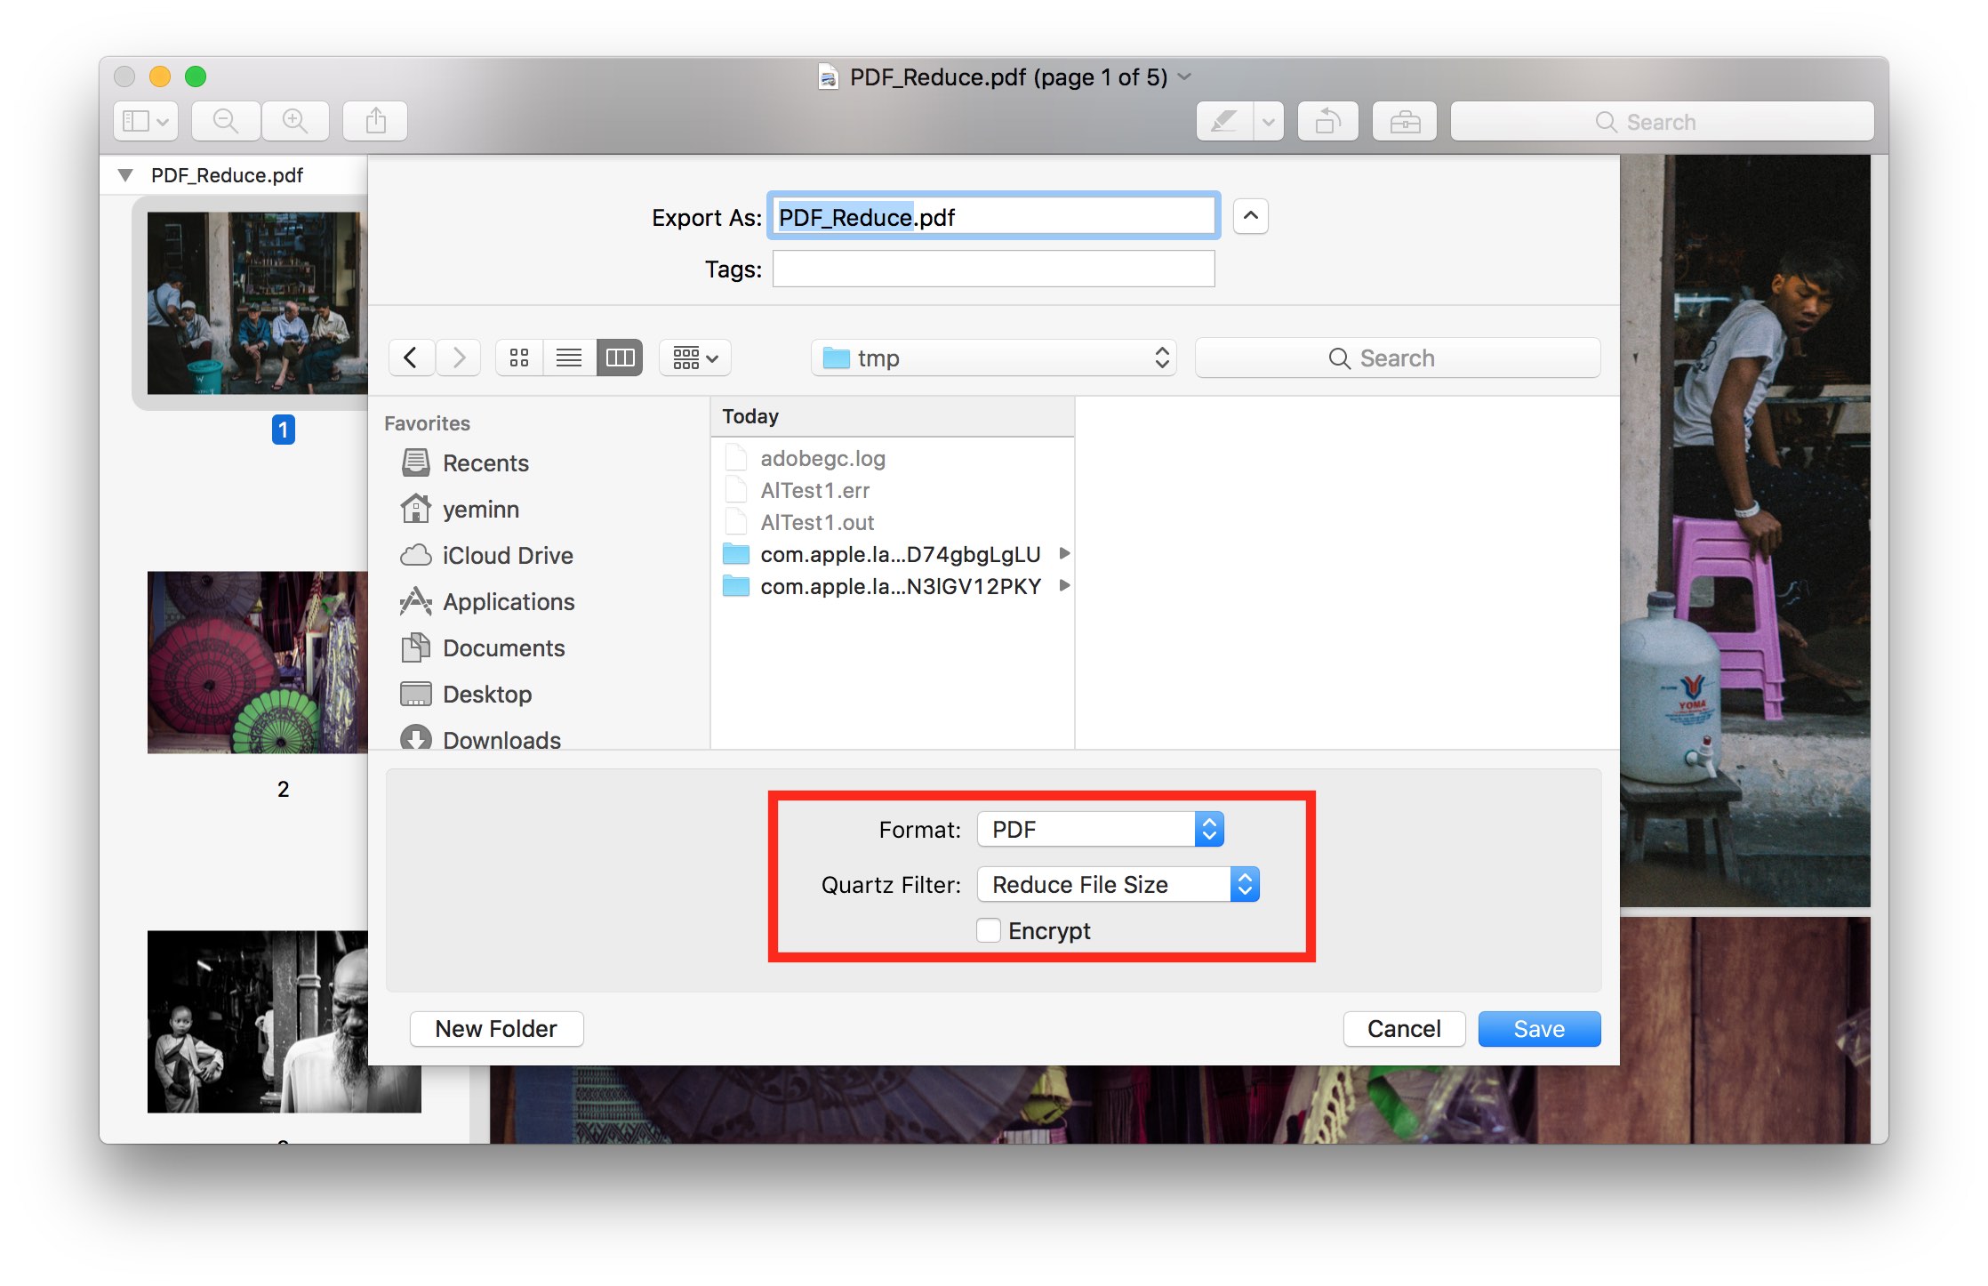Enable the Encrypt checkbox
1988x1286 pixels.
[989, 930]
